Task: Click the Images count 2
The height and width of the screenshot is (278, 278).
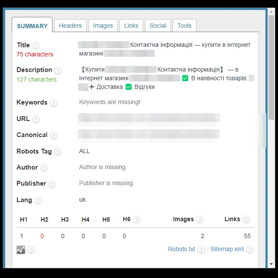Action: [203, 236]
